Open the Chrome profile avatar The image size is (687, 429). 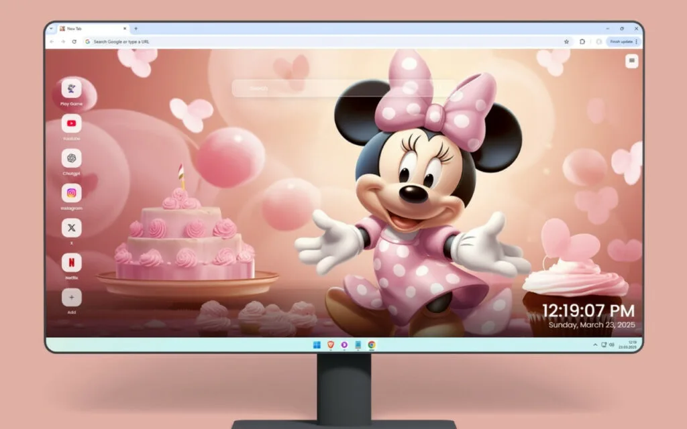pyautogui.click(x=598, y=42)
